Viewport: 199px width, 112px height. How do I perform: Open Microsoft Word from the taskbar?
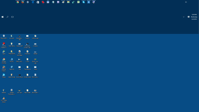[48, 2]
